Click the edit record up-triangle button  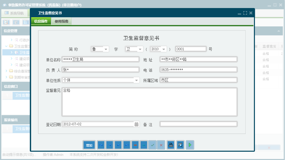(x=144, y=145)
